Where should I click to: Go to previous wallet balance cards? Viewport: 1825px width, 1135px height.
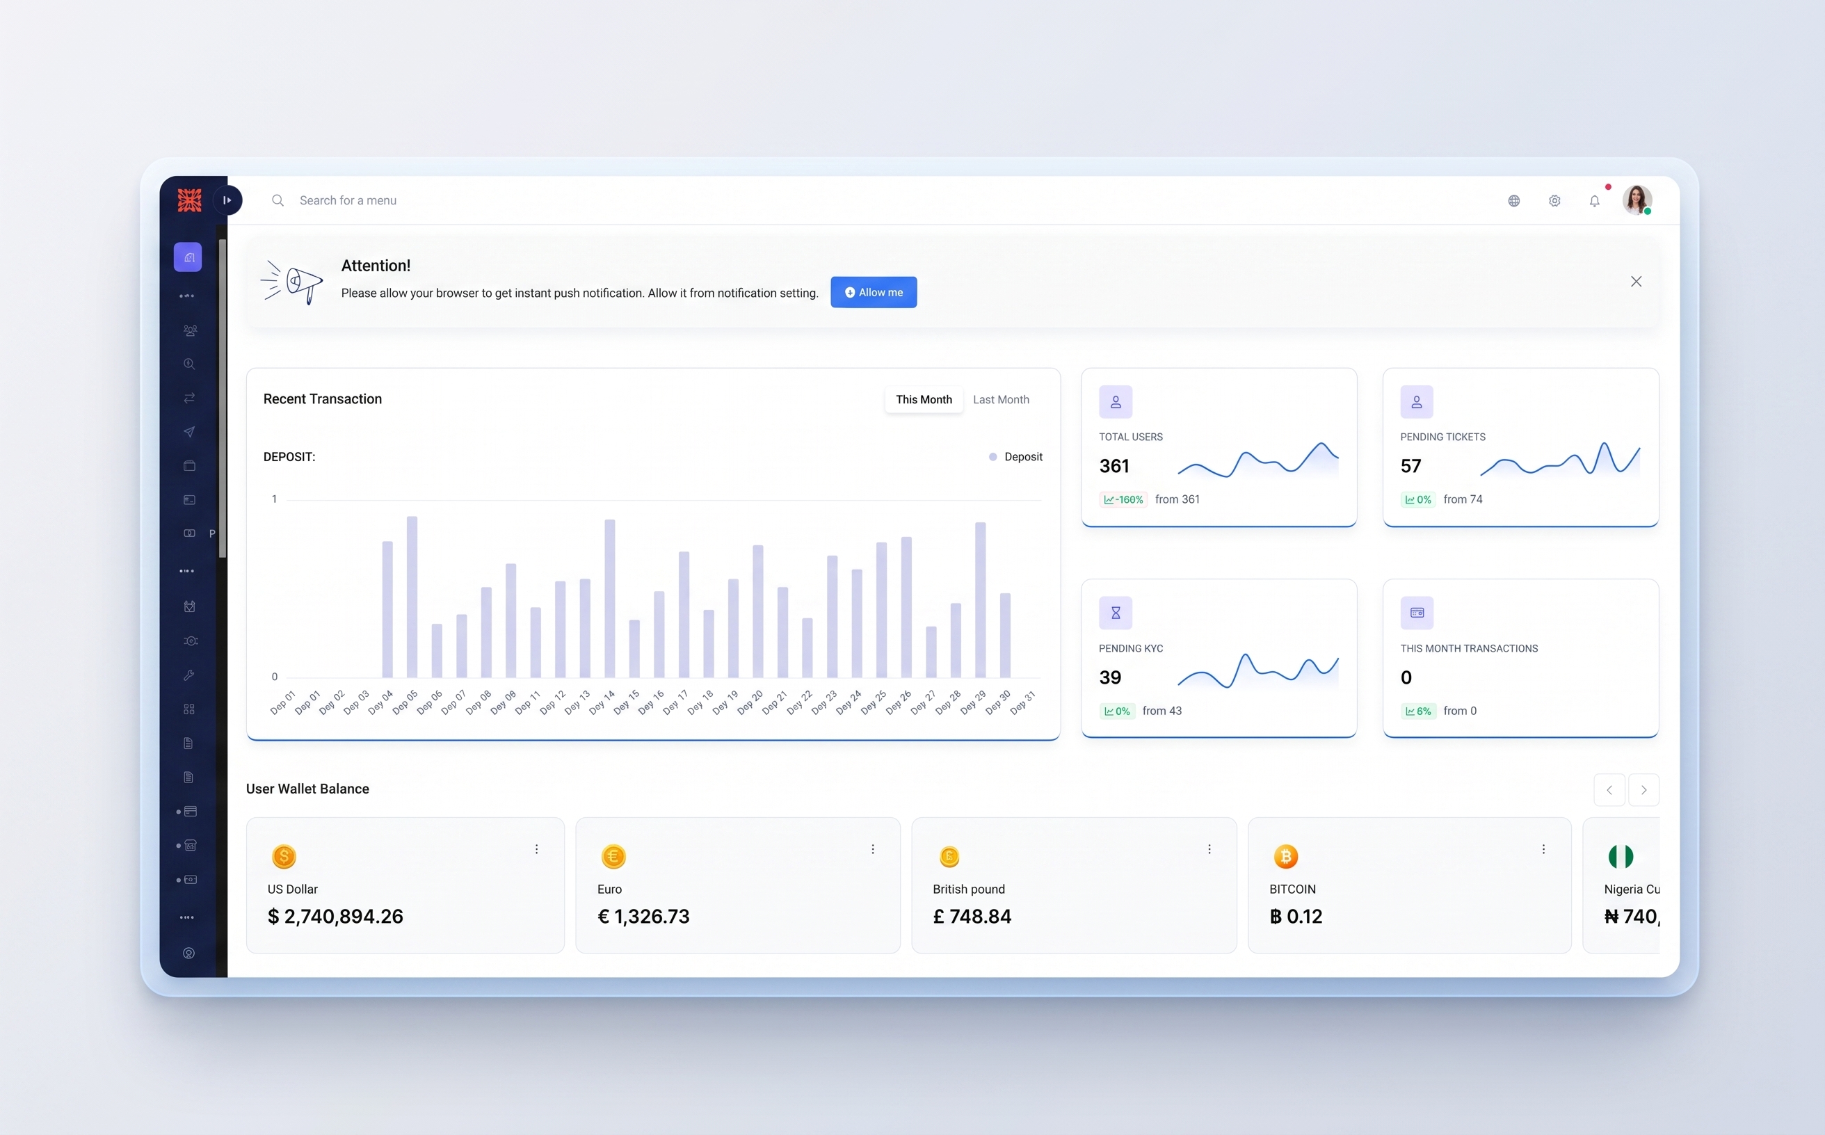(1609, 789)
